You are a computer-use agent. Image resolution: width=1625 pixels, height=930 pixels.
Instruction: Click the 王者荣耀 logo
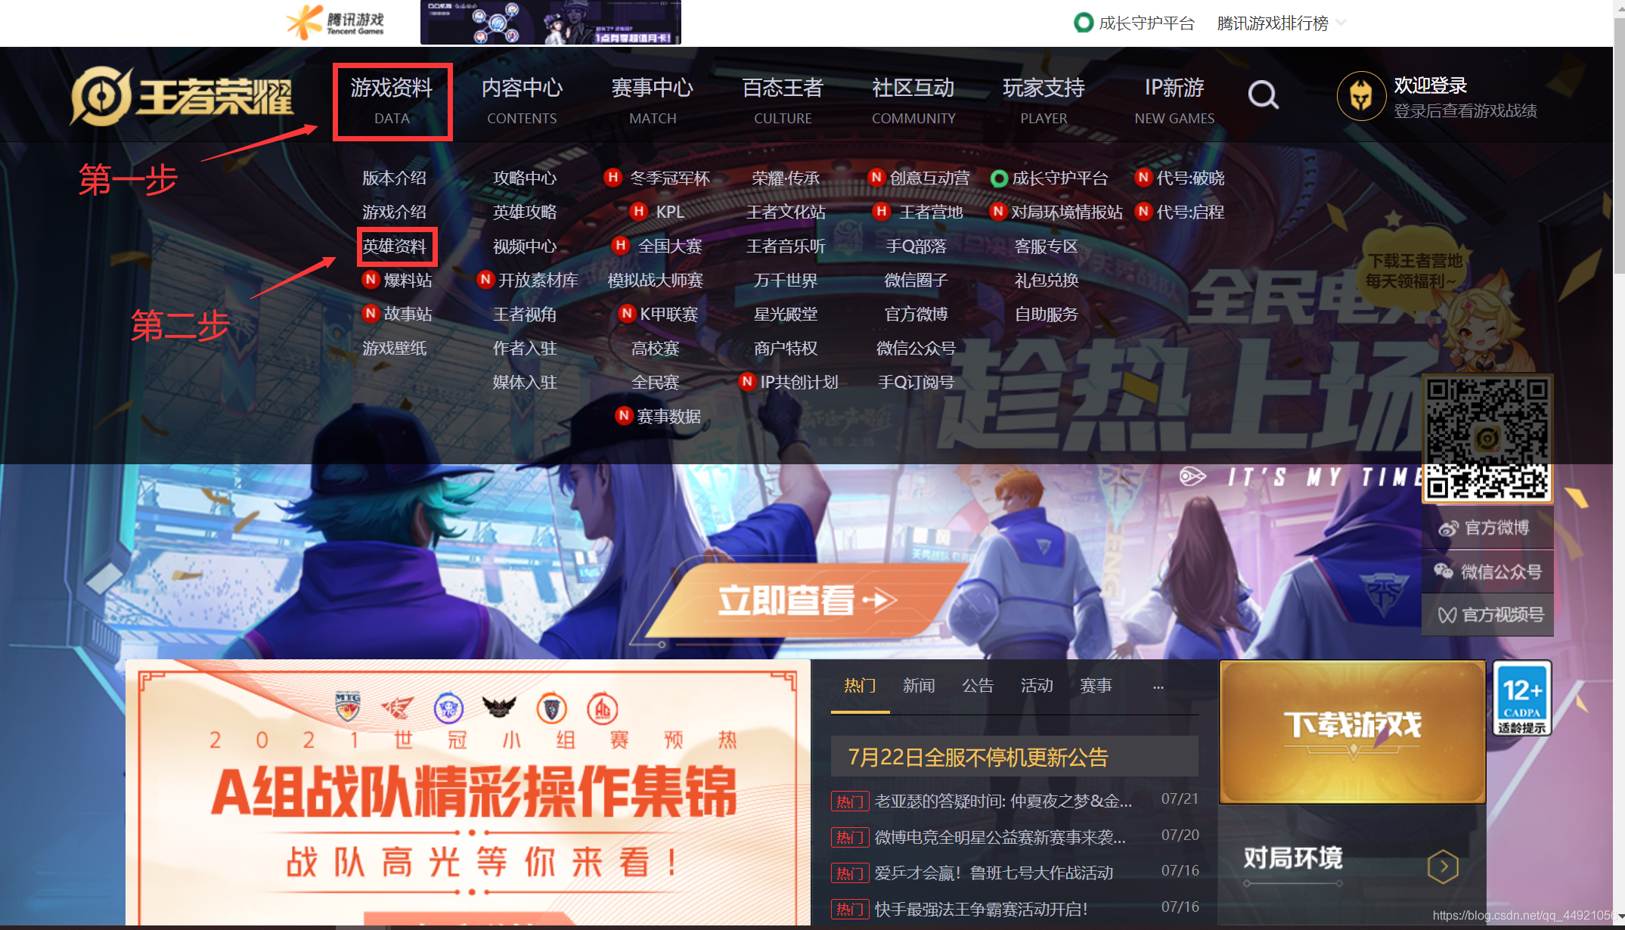[x=181, y=96]
